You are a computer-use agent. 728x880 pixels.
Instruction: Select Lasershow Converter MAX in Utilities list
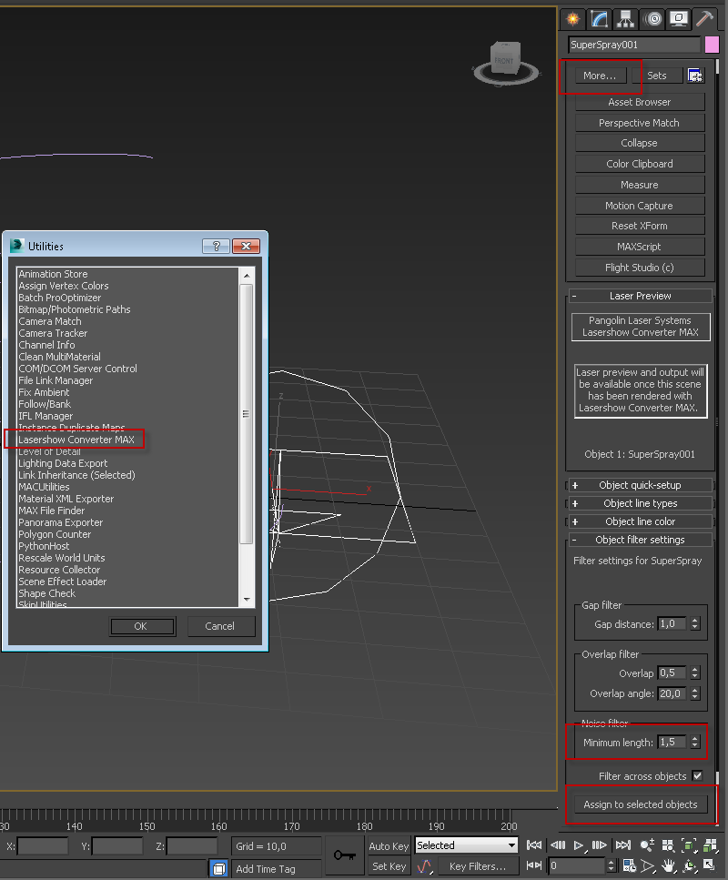(x=76, y=440)
